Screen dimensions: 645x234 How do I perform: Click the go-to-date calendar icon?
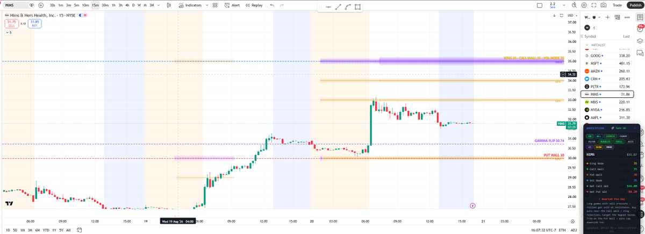click(79, 230)
